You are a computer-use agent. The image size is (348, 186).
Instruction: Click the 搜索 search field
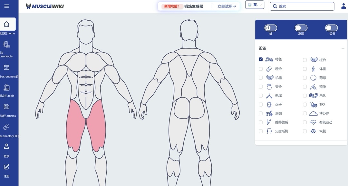click(302, 6)
